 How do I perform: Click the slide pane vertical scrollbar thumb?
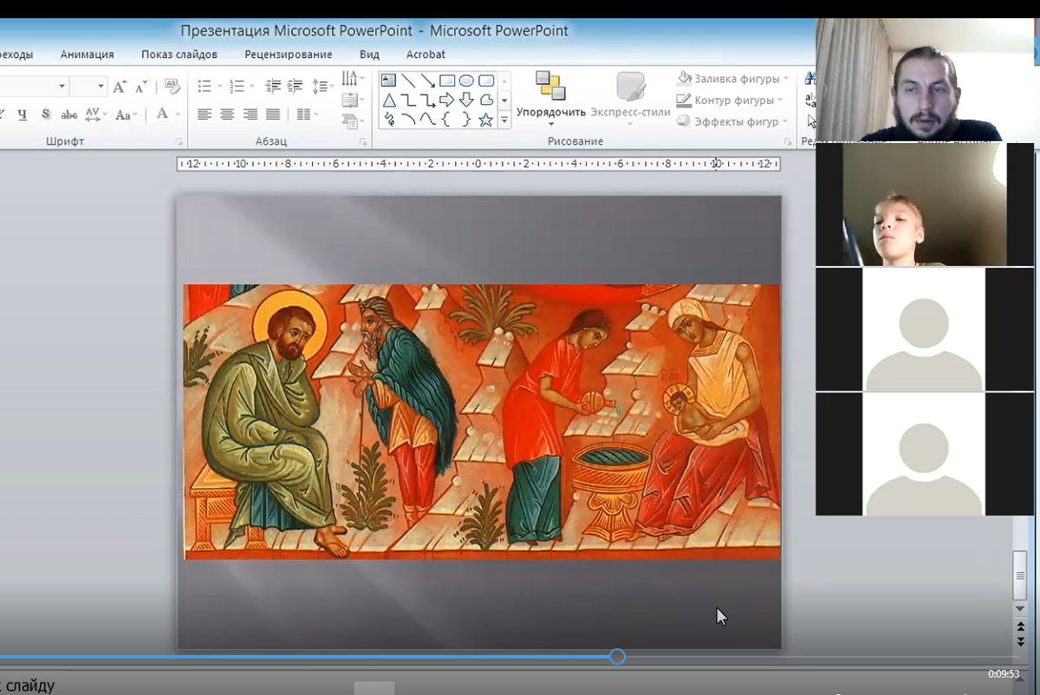[1020, 575]
